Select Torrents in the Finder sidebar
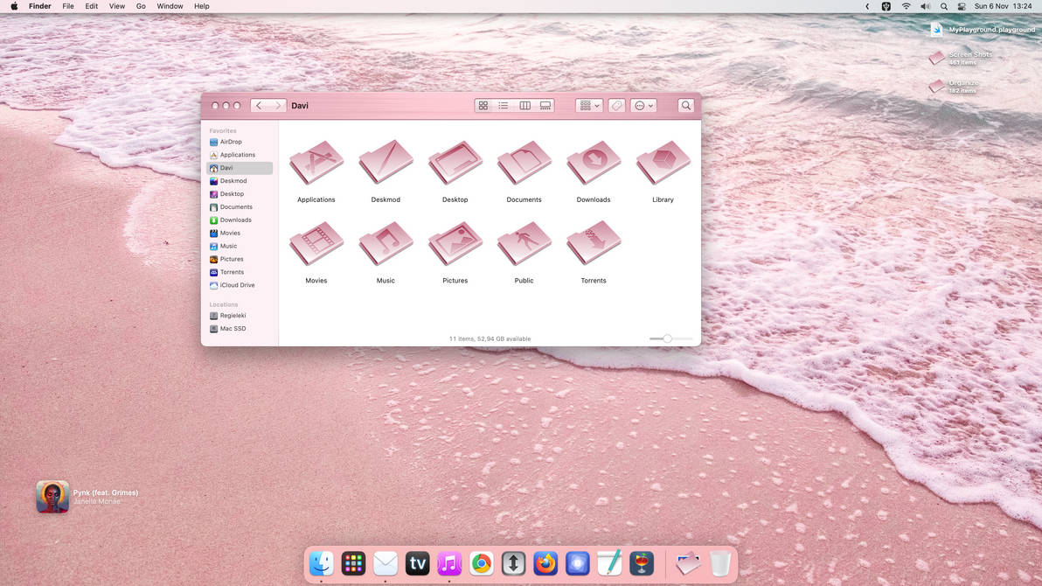 tap(240, 272)
